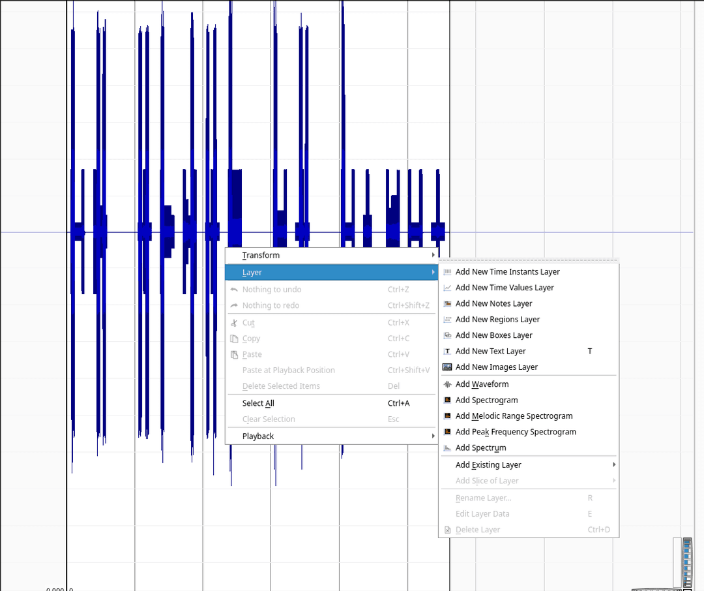Click the Melodic Range Spectrogram icon
Screen dimensions: 704x591
pyautogui.click(x=447, y=416)
